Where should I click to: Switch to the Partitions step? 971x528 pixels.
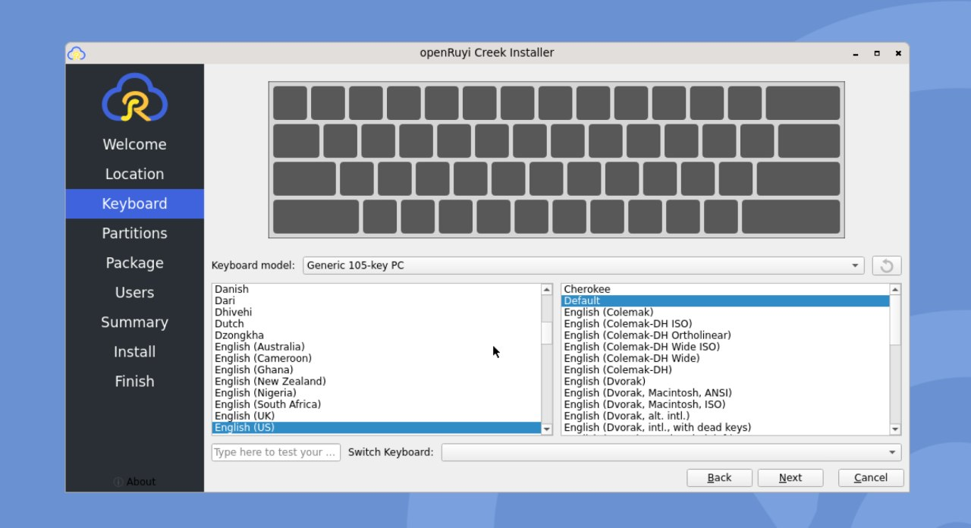[134, 233]
